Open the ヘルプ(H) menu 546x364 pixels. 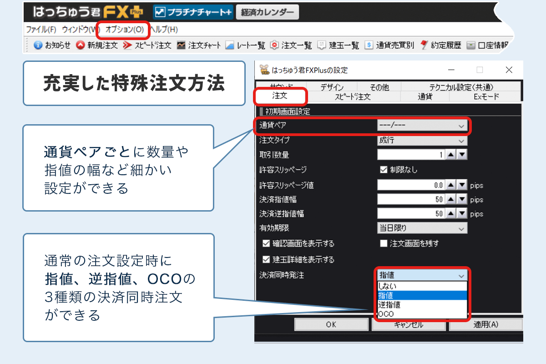pyautogui.click(x=164, y=30)
